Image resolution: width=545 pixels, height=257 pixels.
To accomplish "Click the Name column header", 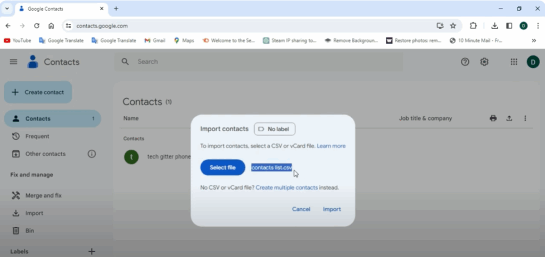I will coord(131,118).
